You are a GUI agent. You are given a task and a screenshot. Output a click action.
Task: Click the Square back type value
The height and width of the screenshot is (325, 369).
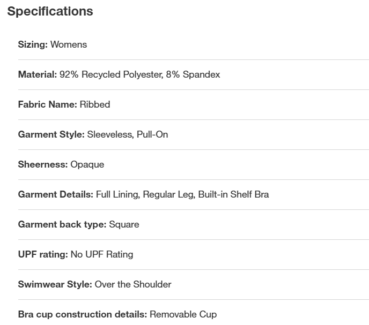pyautogui.click(x=124, y=224)
